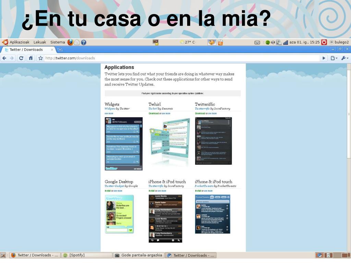Image resolution: width=351 pixels, height=263 pixels.
Task: Switch to Chrome Twitter / Downloads taskbar window
Action: click(191, 255)
